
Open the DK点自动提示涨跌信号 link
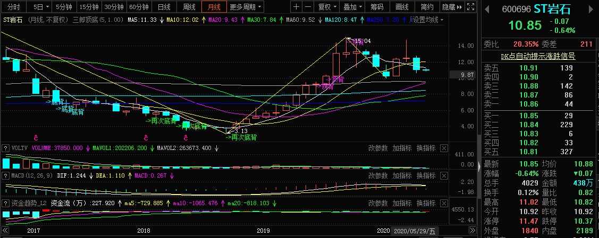[x=538, y=56]
